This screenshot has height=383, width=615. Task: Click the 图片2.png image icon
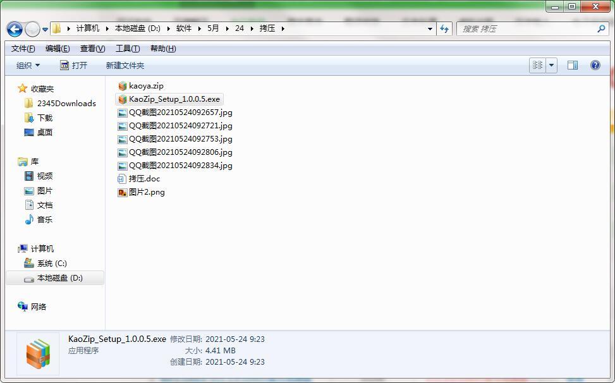(123, 193)
